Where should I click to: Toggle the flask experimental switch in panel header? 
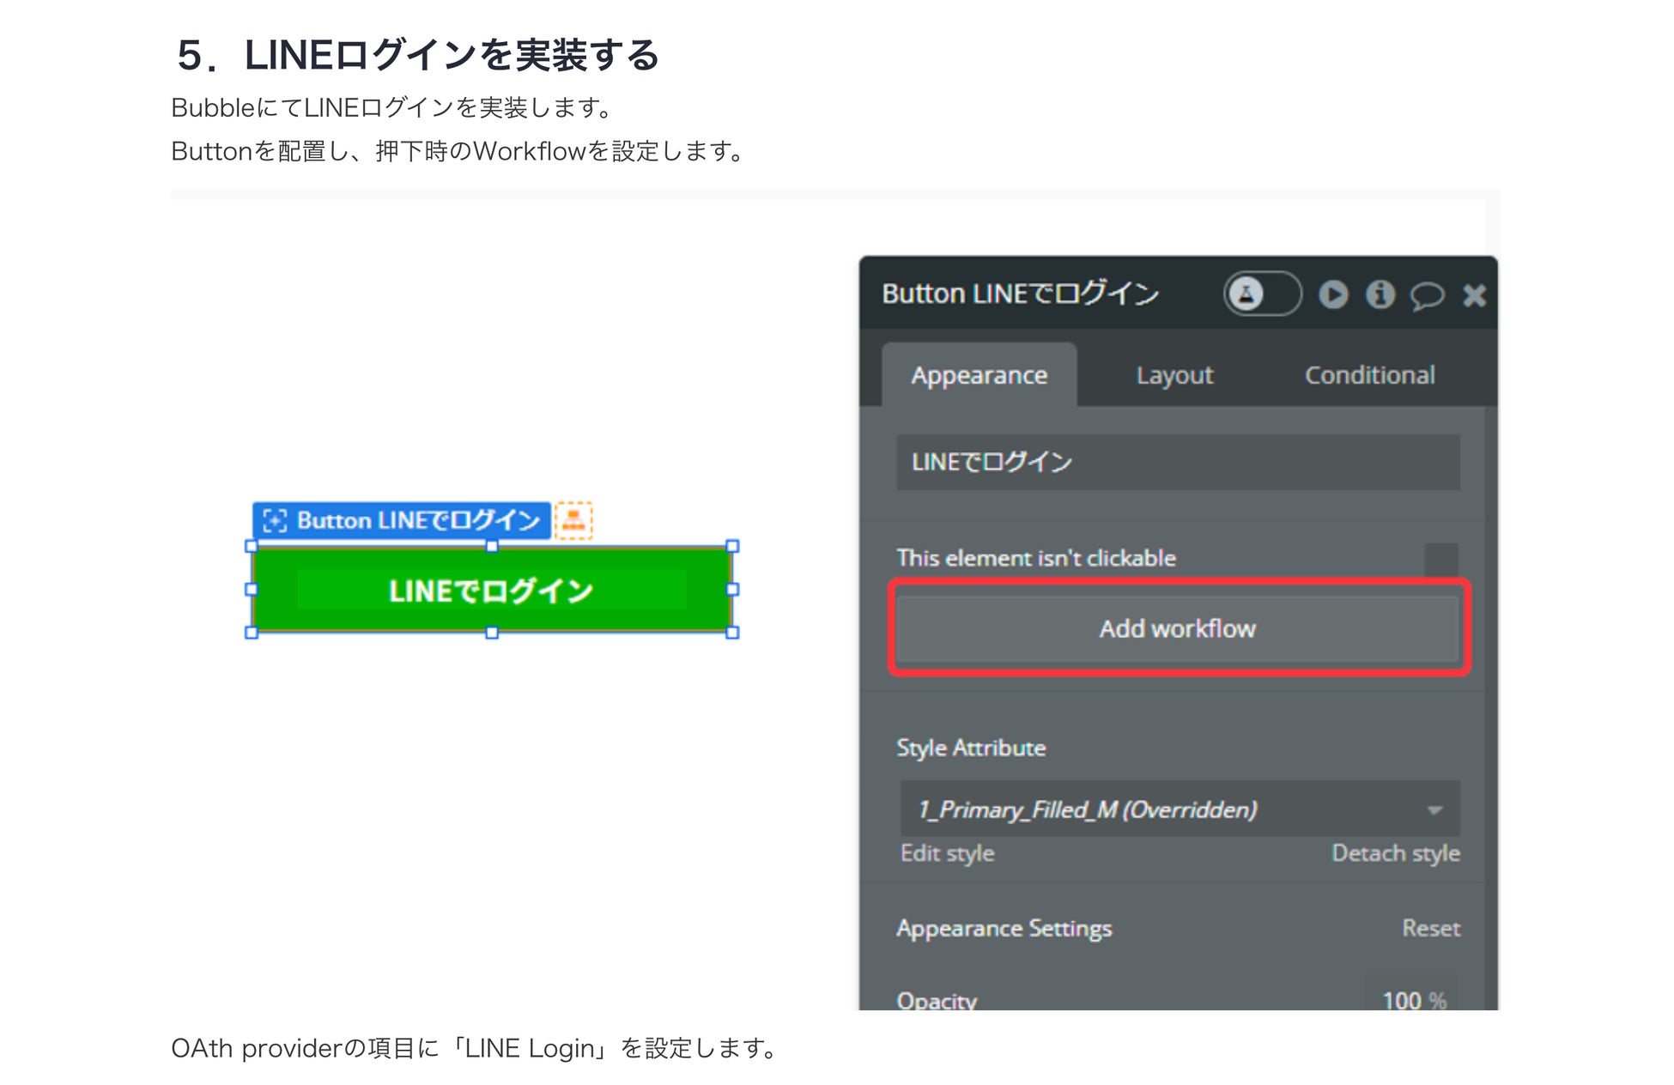coord(1261,294)
